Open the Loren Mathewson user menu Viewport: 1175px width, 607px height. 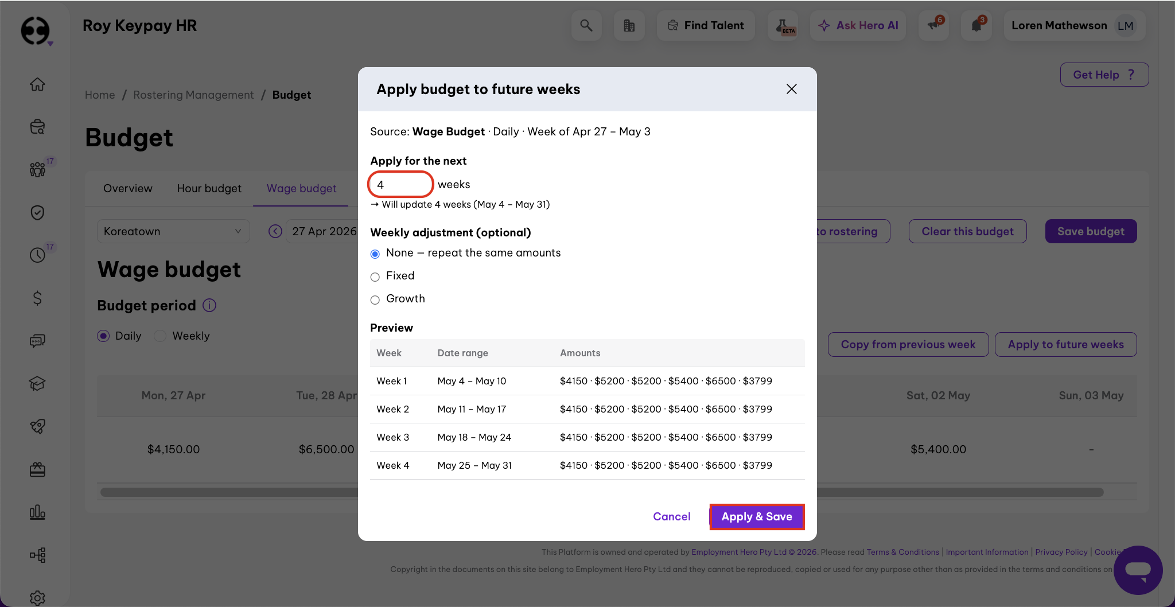click(1073, 26)
